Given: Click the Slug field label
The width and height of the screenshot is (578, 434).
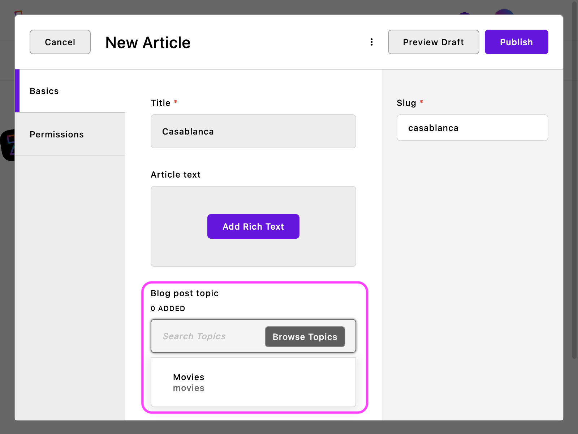Looking at the screenshot, I should tap(406, 103).
